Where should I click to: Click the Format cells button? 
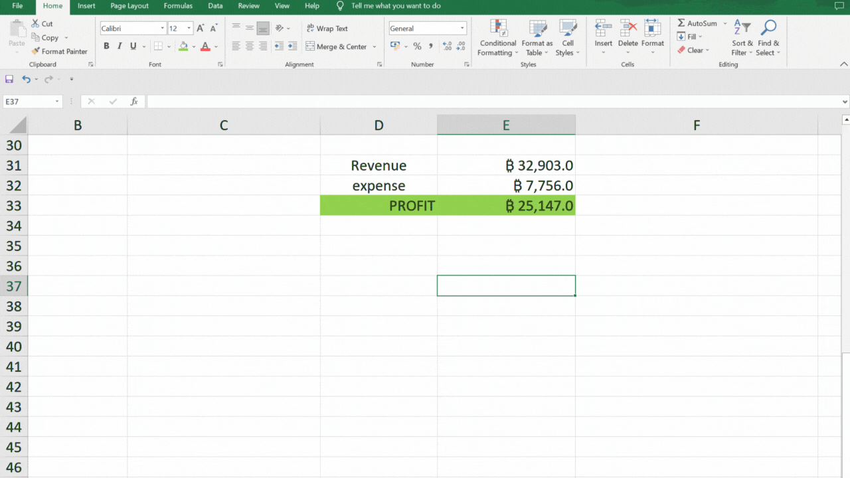coord(653,38)
